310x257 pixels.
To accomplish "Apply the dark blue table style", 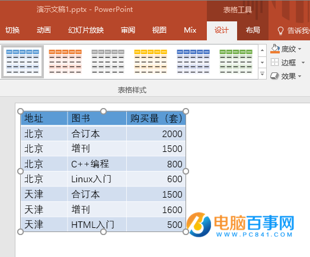I will [x=193, y=62].
